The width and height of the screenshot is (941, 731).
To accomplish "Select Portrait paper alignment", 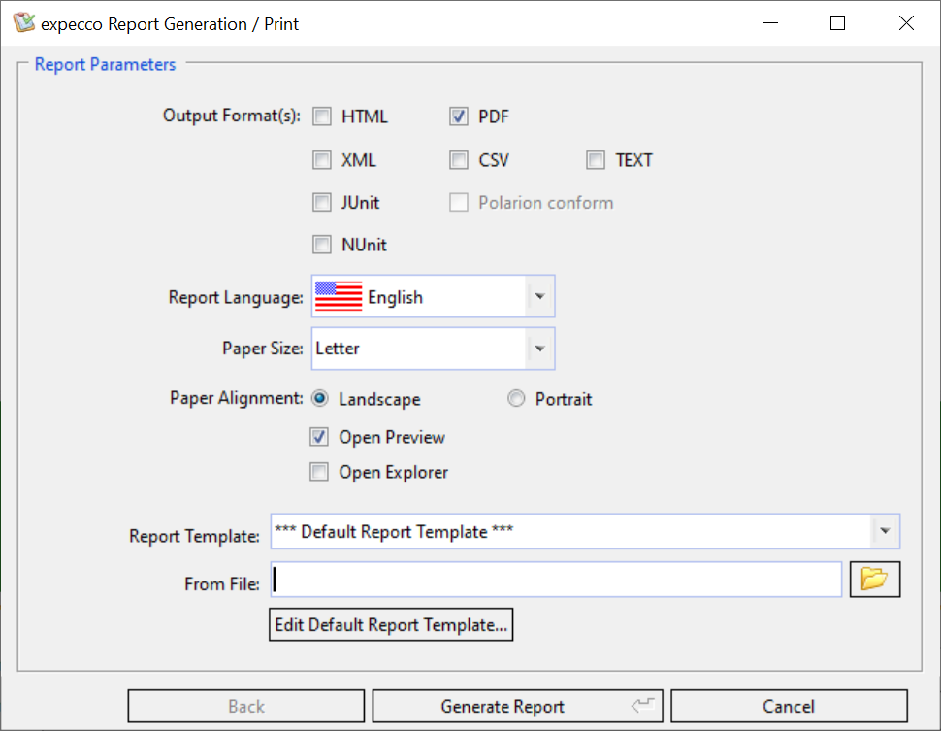I will click(x=516, y=399).
